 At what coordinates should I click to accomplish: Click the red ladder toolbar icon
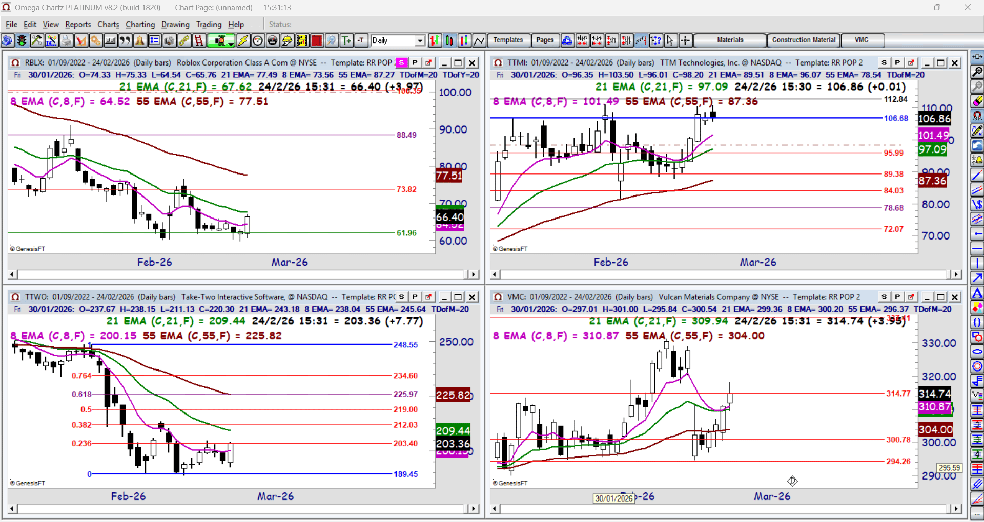[199, 40]
